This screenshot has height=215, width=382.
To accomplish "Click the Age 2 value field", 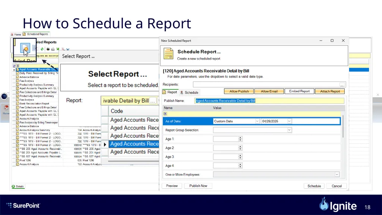I will click(x=226, y=148).
